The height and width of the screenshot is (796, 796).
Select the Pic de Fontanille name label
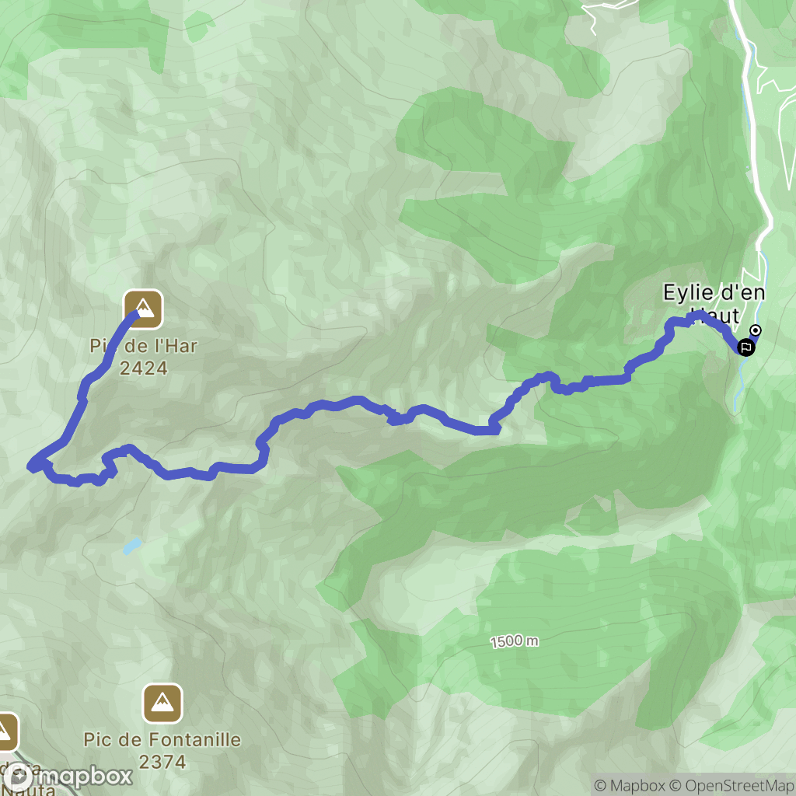pos(162,740)
